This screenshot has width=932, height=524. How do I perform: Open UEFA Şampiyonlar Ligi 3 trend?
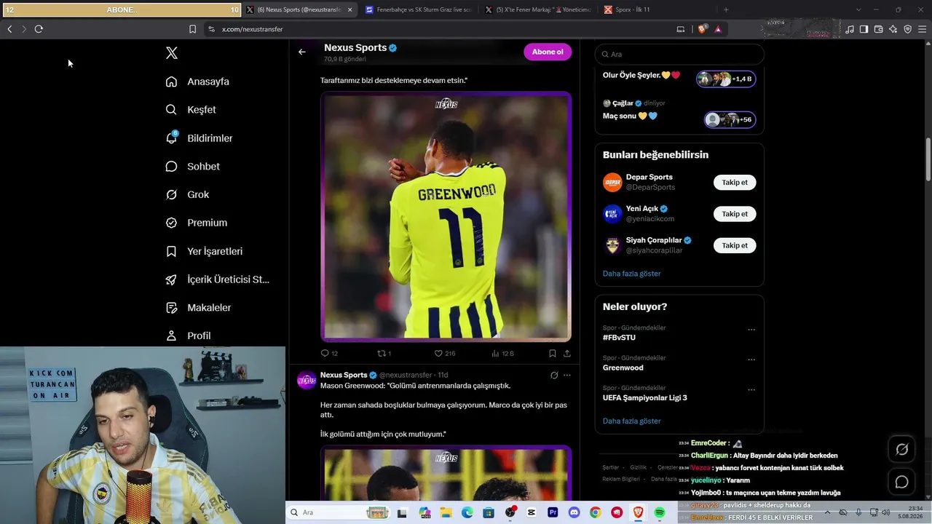tap(644, 397)
